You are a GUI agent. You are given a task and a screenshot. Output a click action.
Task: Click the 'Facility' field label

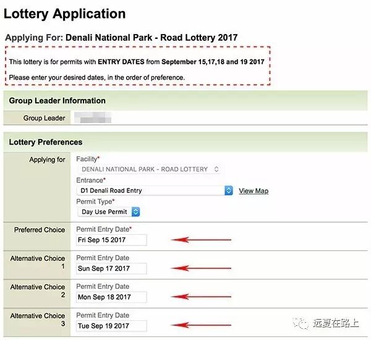point(88,159)
